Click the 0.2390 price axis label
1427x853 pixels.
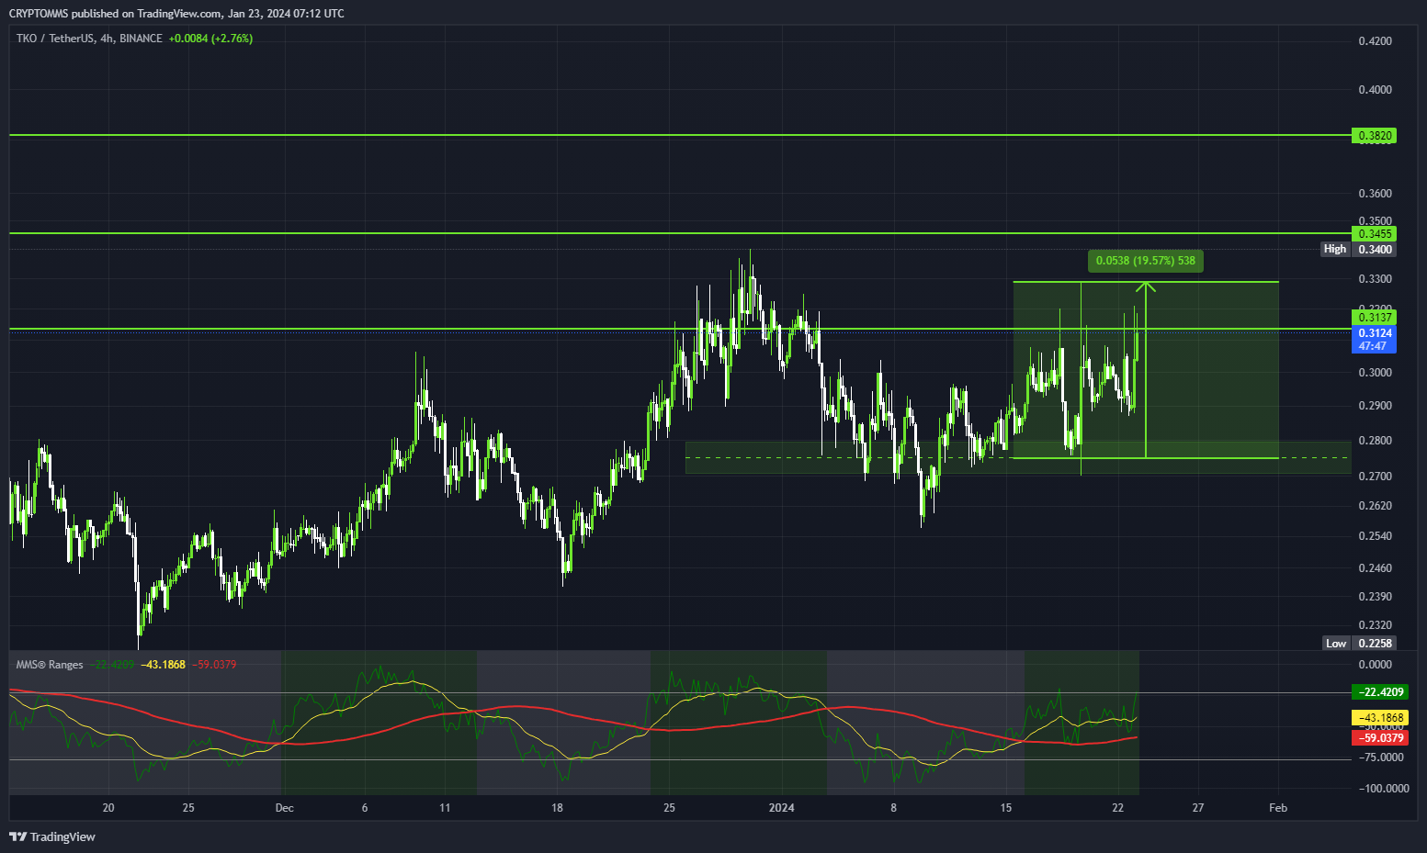(1375, 597)
